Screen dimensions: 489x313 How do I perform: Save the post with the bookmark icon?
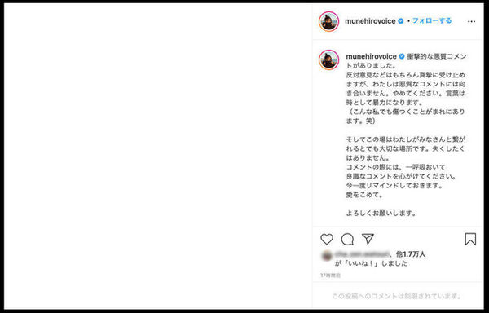tap(470, 239)
